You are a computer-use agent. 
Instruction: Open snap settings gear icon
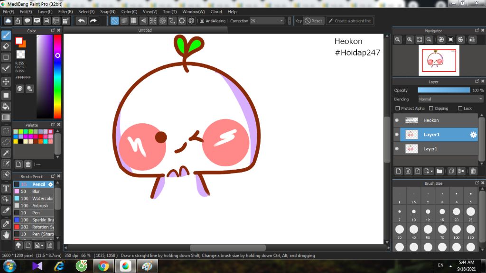click(x=191, y=21)
